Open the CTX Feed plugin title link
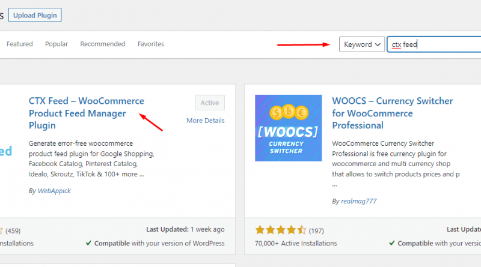 (86, 113)
